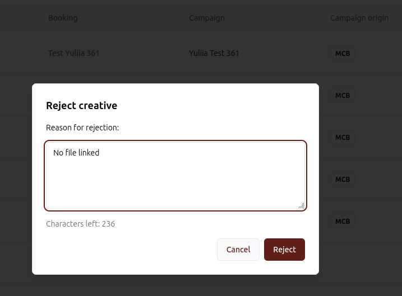Click the dimmed backdrop below the dialog
Viewport: 402px width, 296px height.
tap(168, 285)
